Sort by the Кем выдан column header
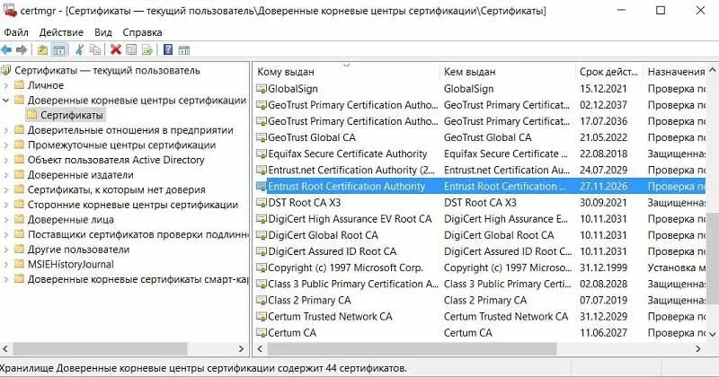 (x=507, y=72)
